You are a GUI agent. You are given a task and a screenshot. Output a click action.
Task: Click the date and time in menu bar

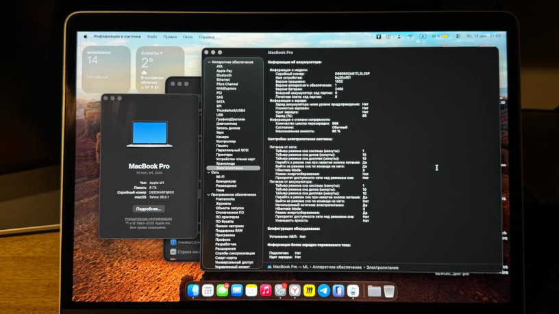(x=484, y=36)
